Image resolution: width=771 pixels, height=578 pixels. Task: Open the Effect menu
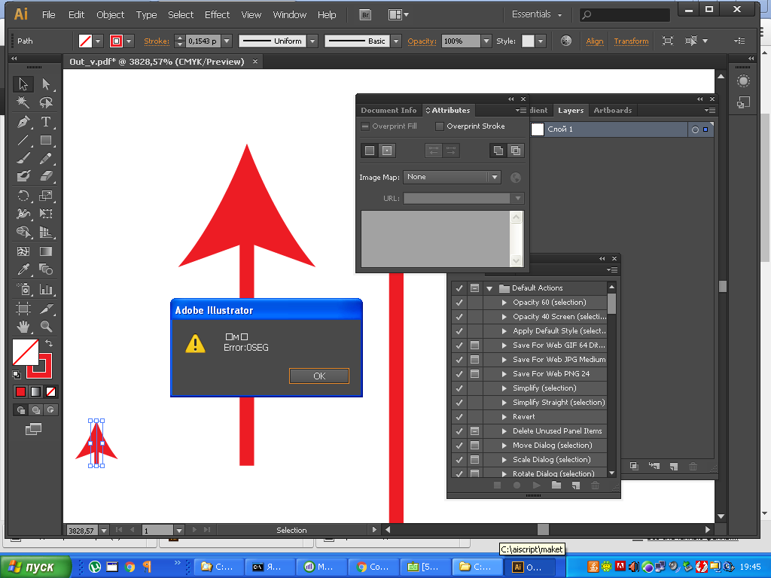point(218,15)
